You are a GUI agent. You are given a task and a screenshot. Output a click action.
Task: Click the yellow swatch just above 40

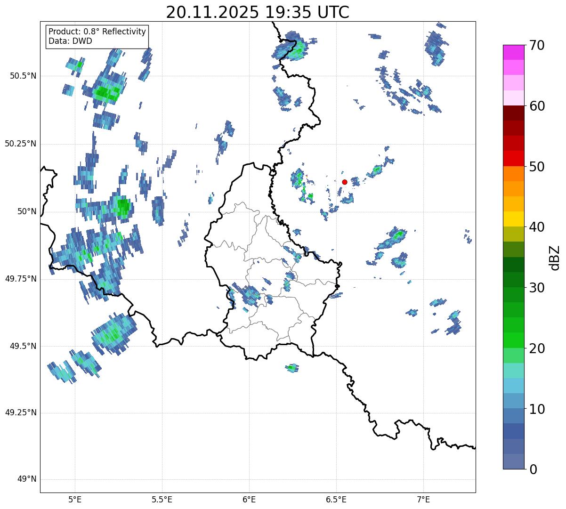(513, 219)
